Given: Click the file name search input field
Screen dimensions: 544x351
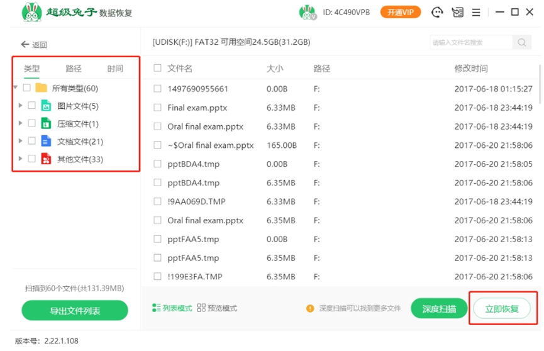Looking at the screenshot, I should tap(472, 43).
